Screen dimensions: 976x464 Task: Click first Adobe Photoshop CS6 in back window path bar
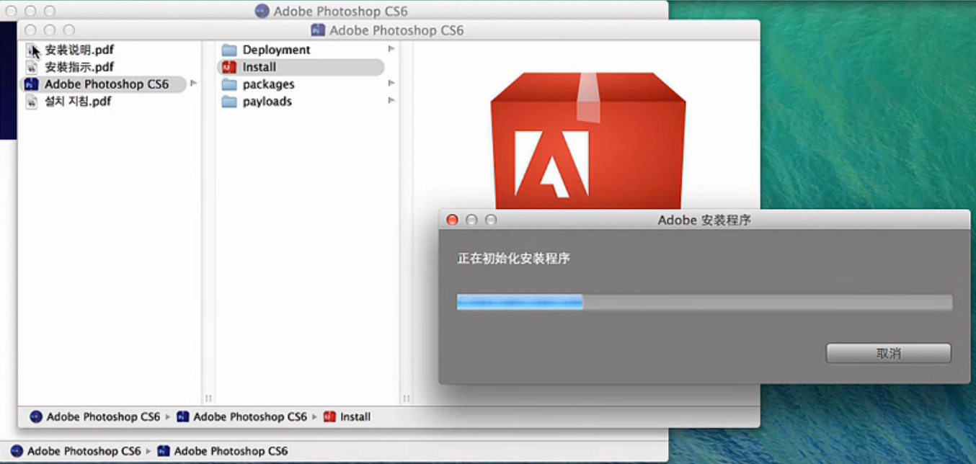84,451
